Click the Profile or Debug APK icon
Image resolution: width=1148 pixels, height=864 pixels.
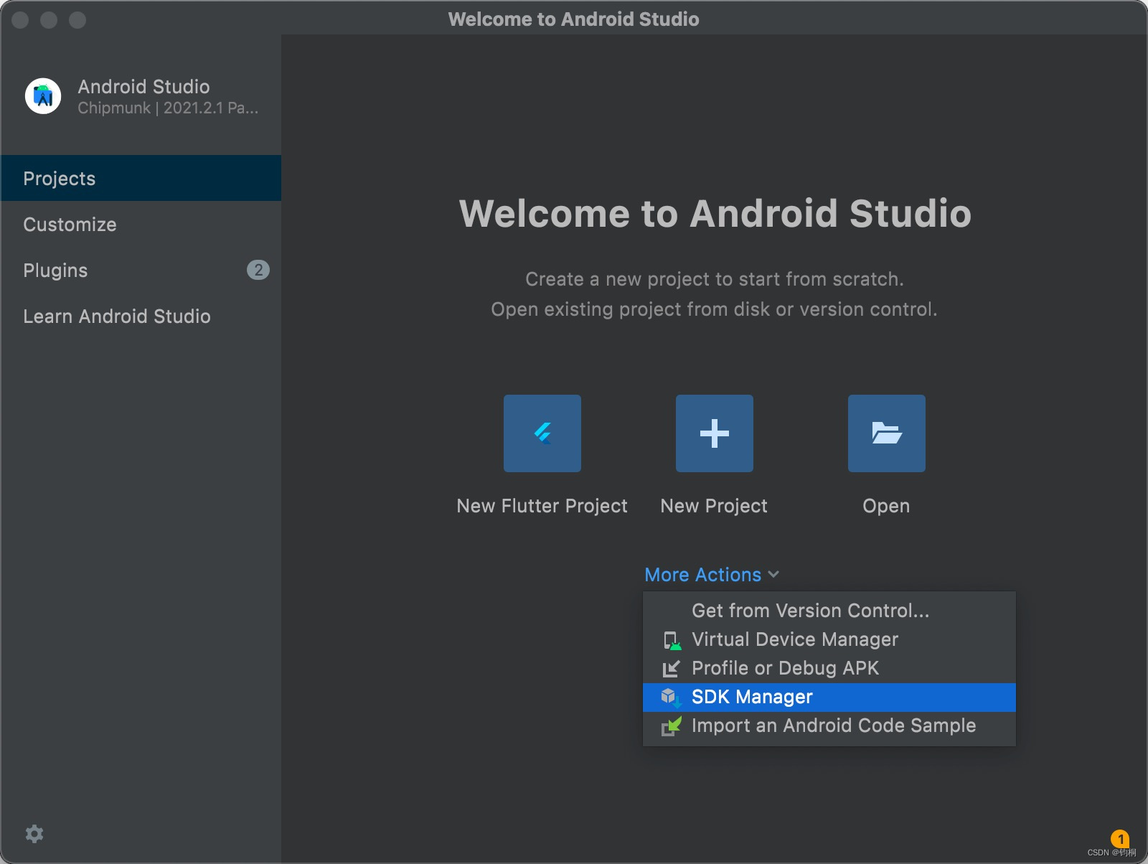671,669
